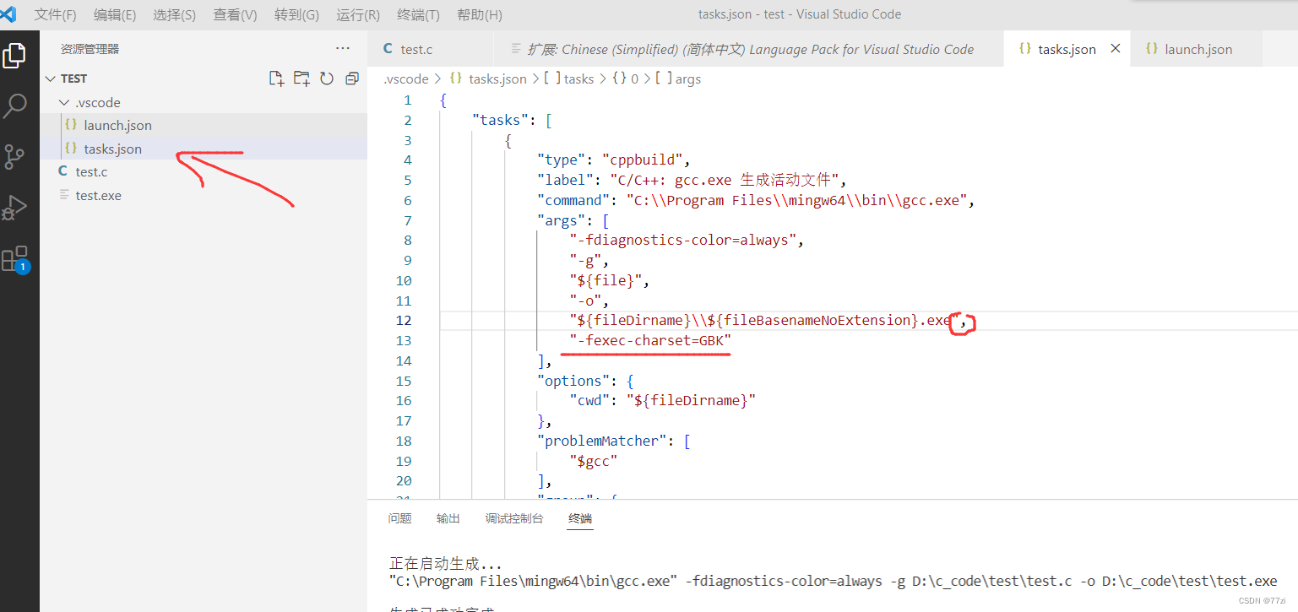The width and height of the screenshot is (1298, 612).
Task: Place cursor on "-fexec-charset=GBK" line
Action: [x=650, y=340]
